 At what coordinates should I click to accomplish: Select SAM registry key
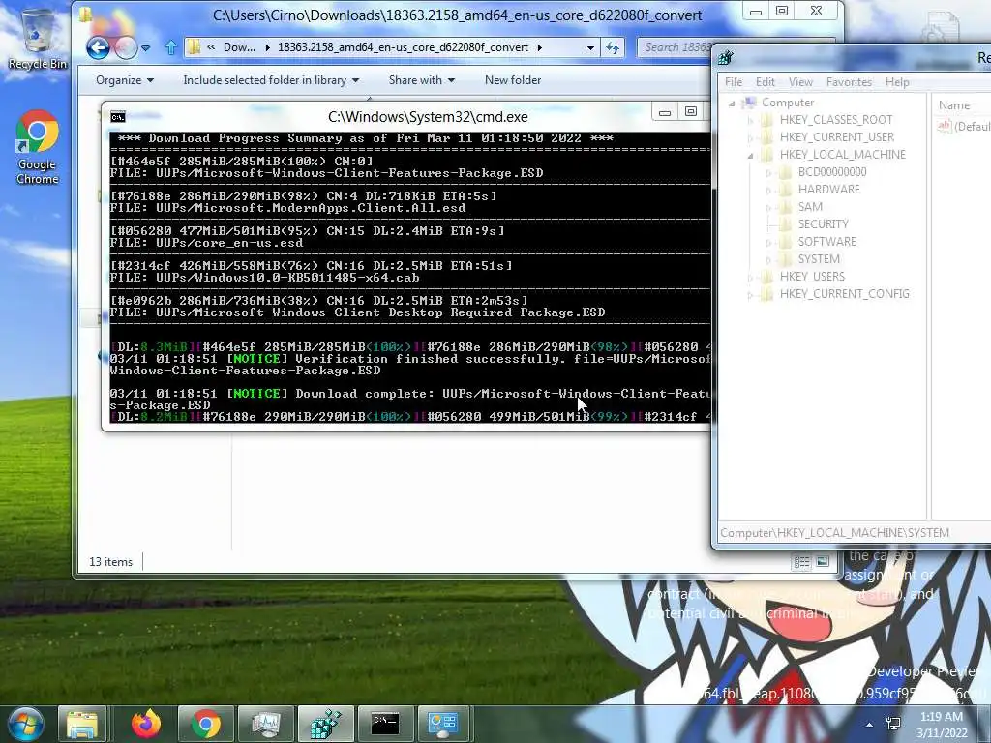(810, 207)
